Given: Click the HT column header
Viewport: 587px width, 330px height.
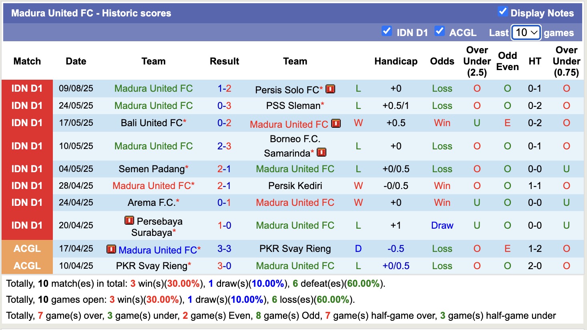Looking at the screenshot, I should click(x=535, y=61).
